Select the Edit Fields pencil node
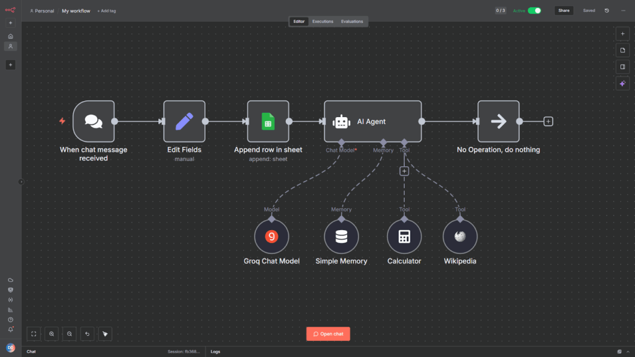 (x=184, y=121)
